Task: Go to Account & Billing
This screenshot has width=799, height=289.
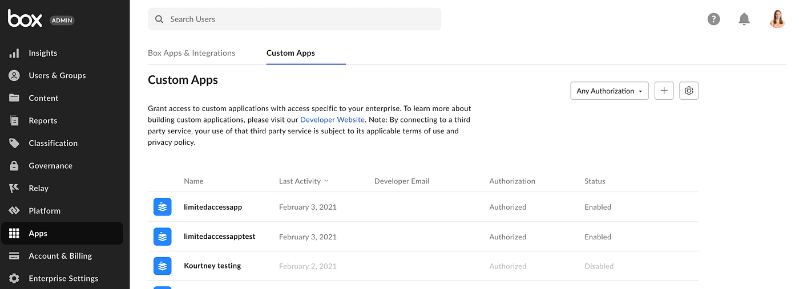Action: 62,256
